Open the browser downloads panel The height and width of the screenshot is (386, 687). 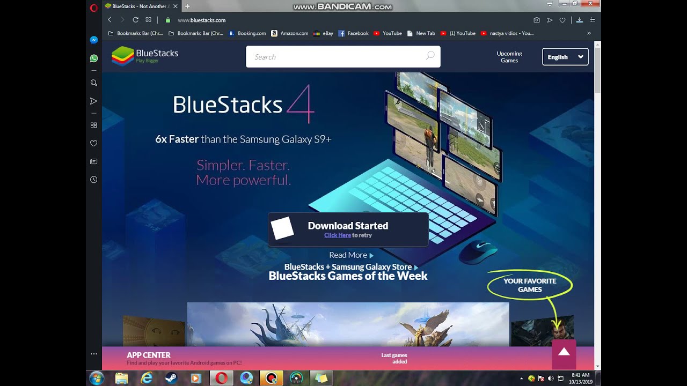[x=580, y=20]
